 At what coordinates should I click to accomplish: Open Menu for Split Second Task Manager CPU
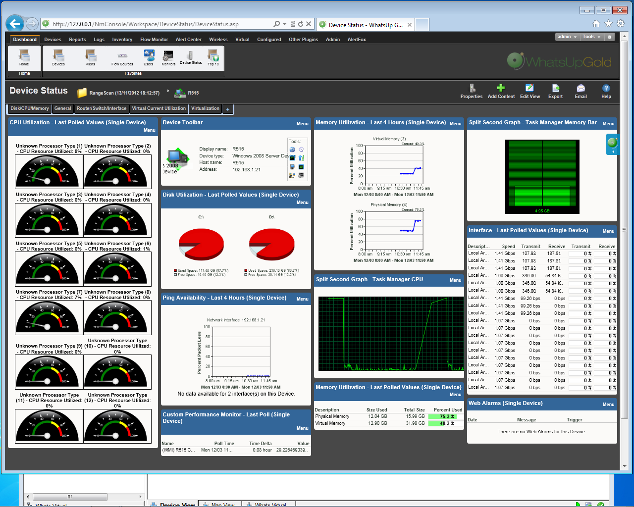pyautogui.click(x=456, y=280)
